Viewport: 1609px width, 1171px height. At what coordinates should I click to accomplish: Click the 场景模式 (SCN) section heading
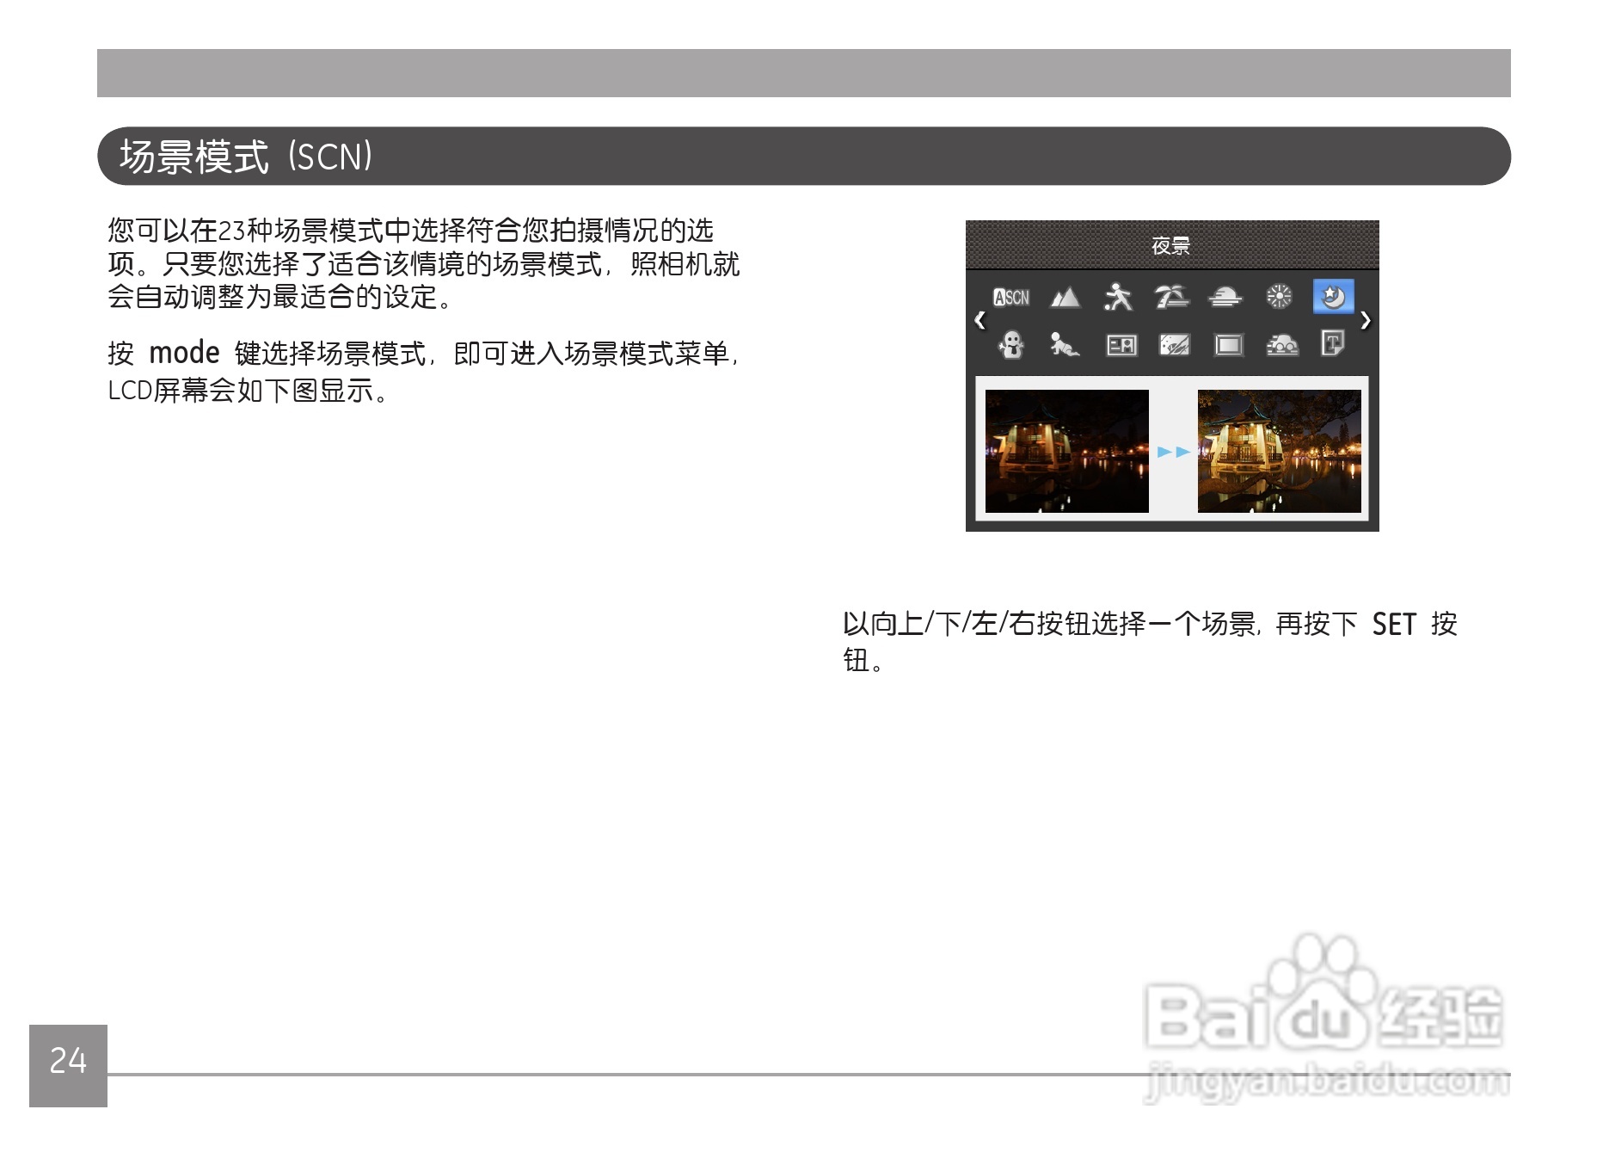point(246,157)
